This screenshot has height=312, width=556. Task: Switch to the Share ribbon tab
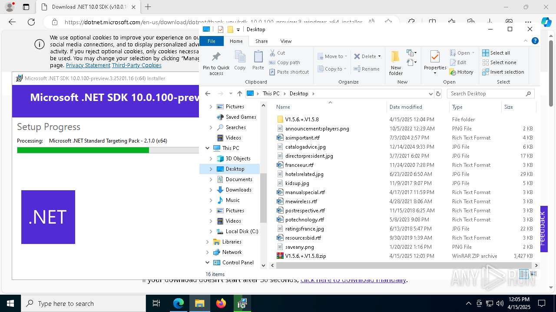point(261,41)
